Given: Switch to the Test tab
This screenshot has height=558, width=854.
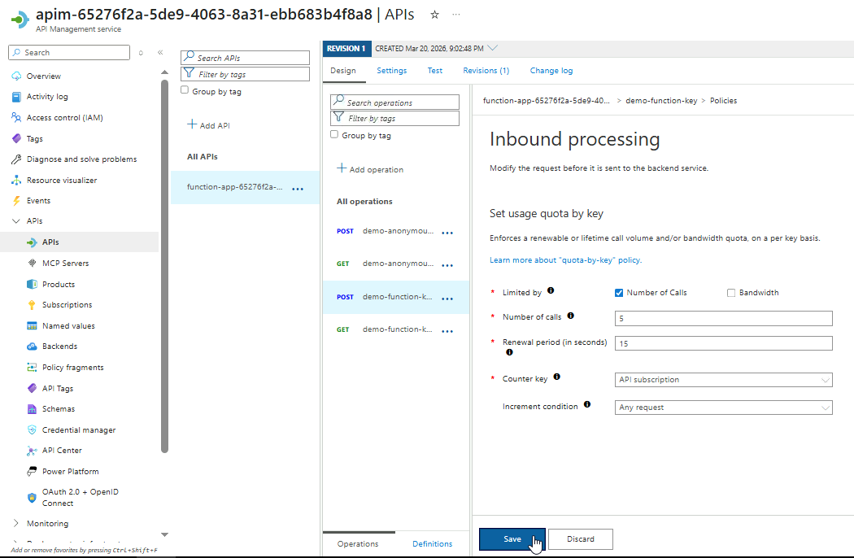Looking at the screenshot, I should pos(435,71).
